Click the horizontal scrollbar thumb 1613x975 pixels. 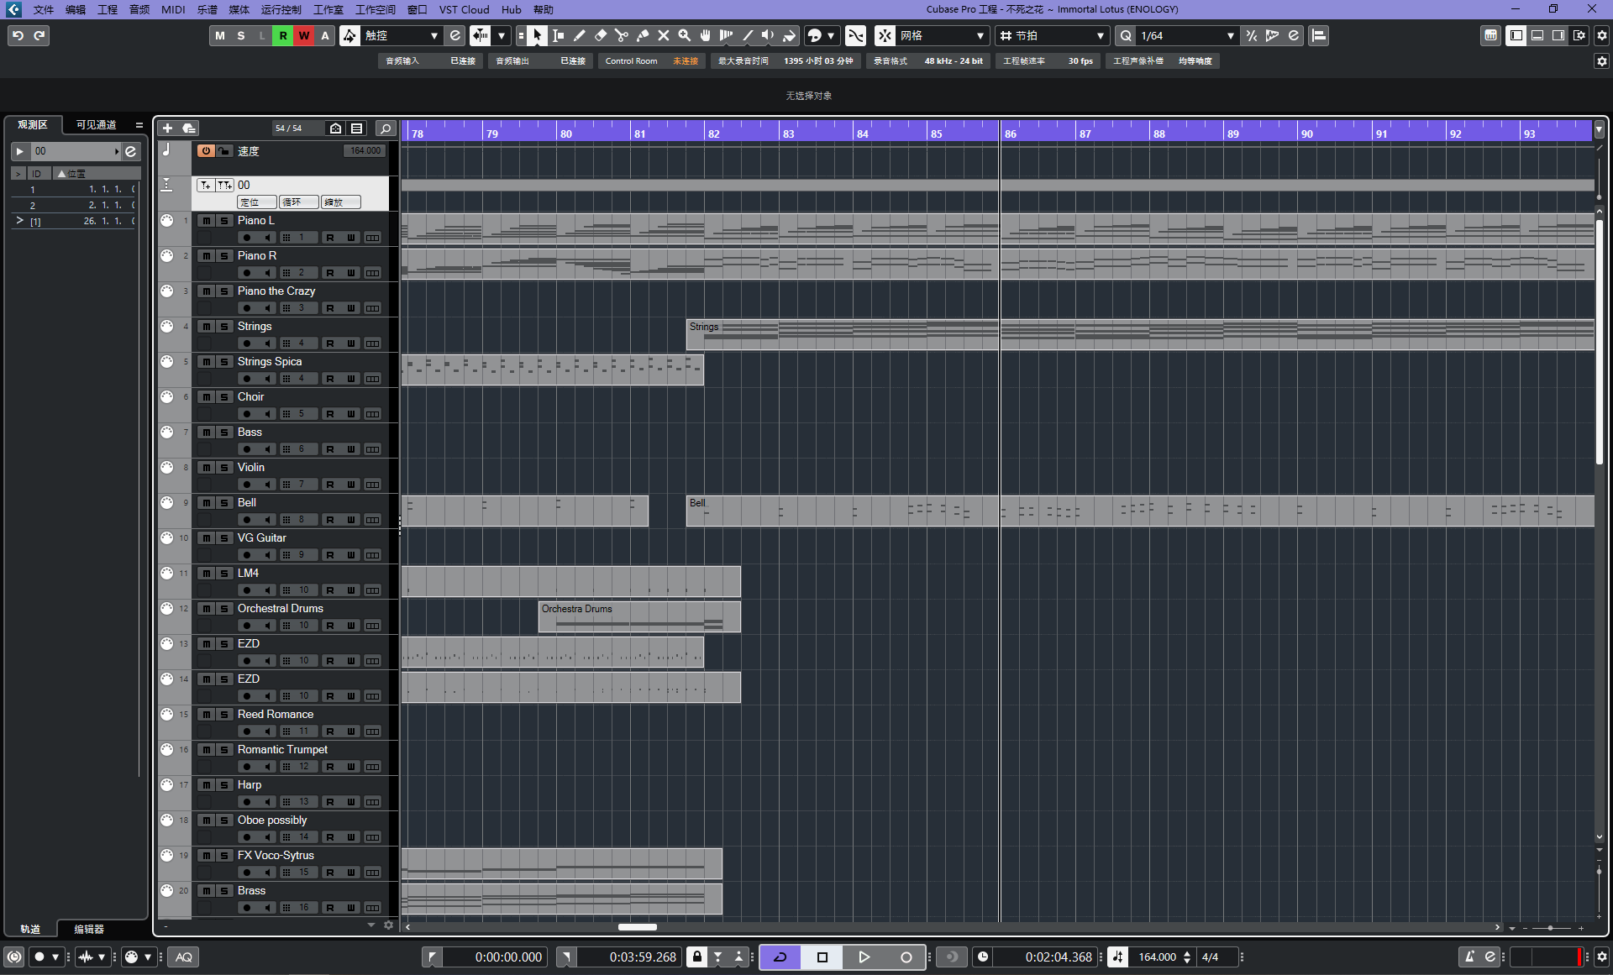637,927
